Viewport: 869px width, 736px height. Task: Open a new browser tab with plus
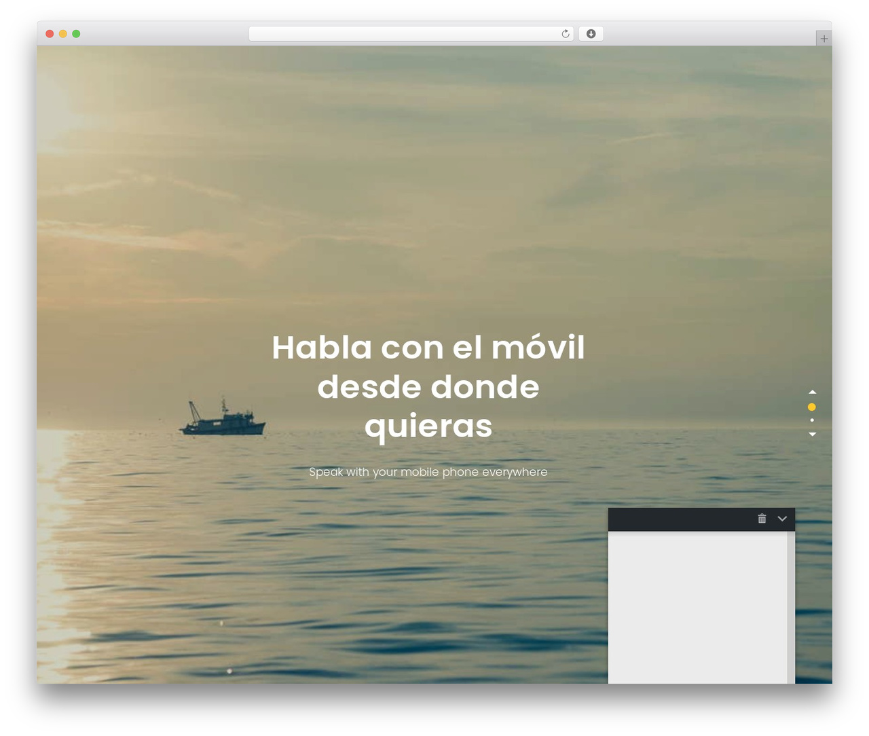coord(824,39)
